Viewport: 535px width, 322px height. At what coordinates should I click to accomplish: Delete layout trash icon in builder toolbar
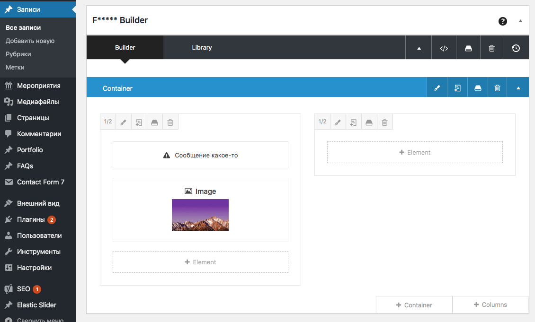coord(491,48)
